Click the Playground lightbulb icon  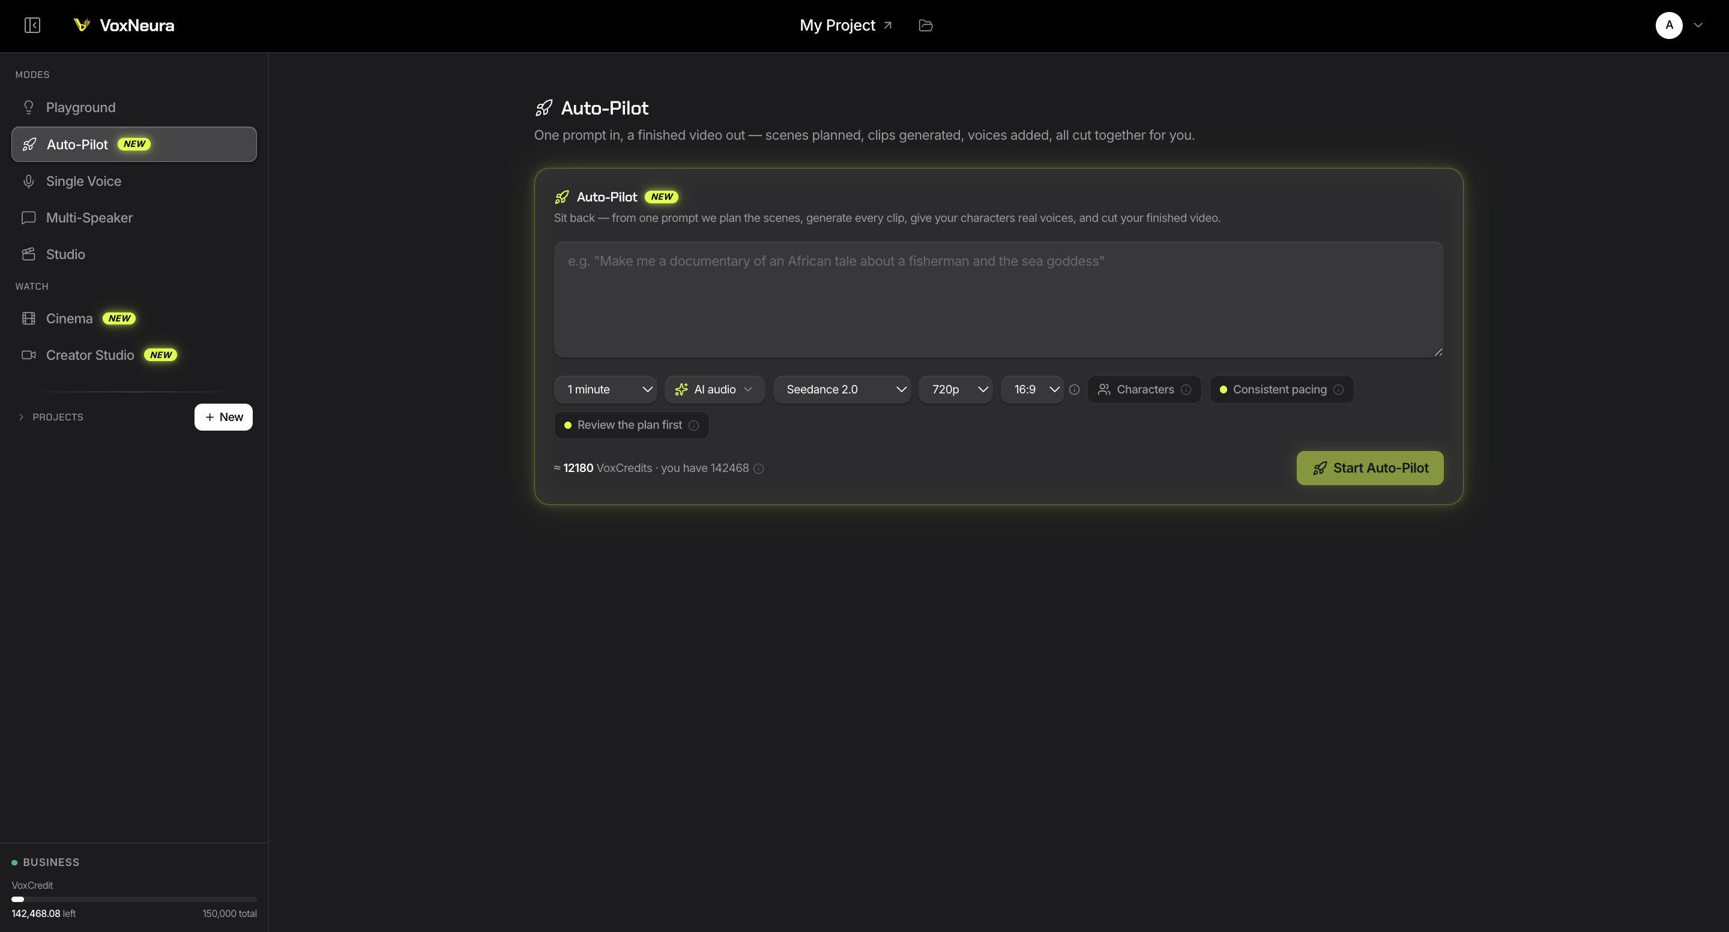pos(28,107)
